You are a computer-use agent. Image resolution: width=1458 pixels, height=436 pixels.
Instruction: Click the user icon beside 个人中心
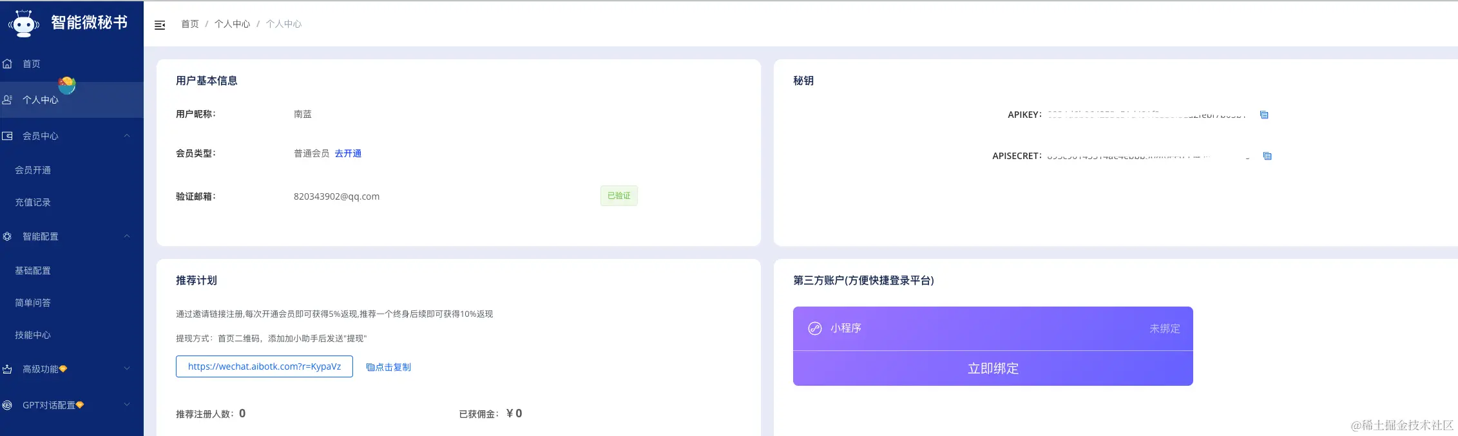8,100
